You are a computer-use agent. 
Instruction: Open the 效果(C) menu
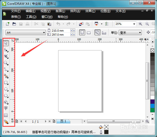coord(90,11)
